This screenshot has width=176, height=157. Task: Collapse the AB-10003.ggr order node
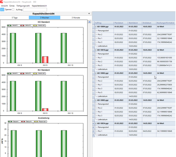tap(96, 100)
